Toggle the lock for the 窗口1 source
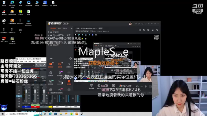The width and height of the screenshot is (207, 116). 51,32
